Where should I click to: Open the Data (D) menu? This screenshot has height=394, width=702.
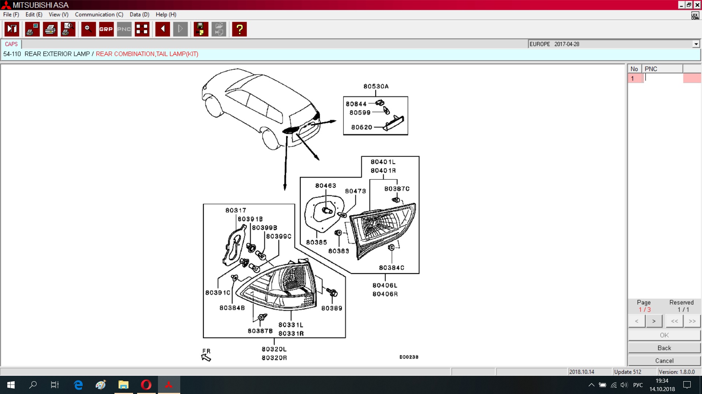[139, 15]
